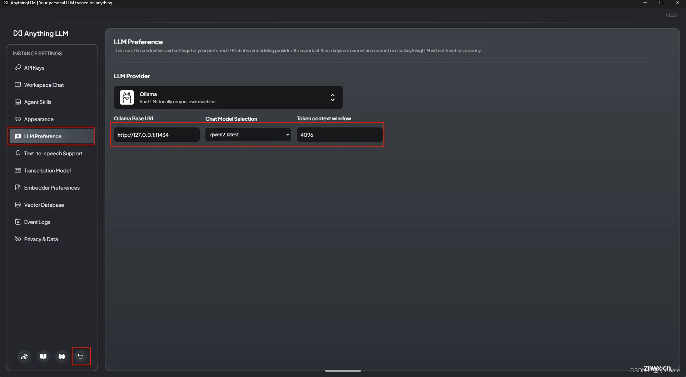Click the back arrow to exit settings
This screenshot has height=377, width=686.
click(81, 356)
